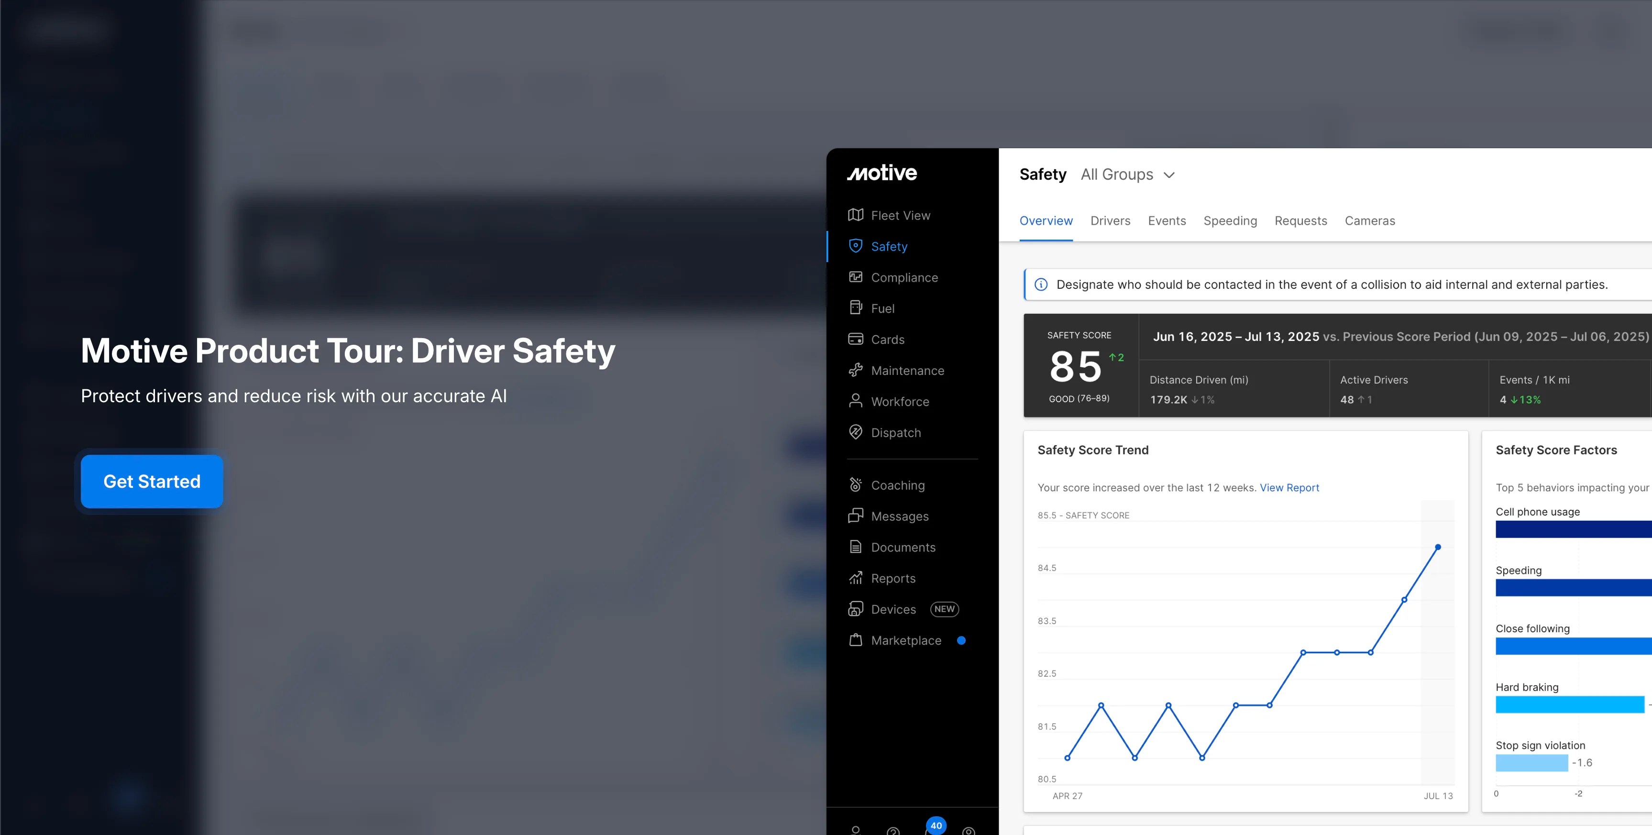Click the 179.2K distance driven value
The width and height of the screenshot is (1652, 835).
point(1168,399)
